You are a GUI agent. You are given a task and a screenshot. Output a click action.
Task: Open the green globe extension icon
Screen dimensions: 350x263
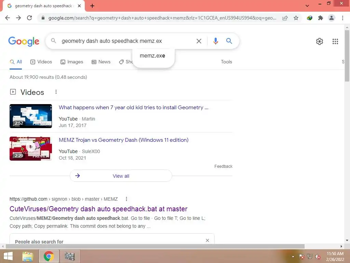tap(310, 18)
